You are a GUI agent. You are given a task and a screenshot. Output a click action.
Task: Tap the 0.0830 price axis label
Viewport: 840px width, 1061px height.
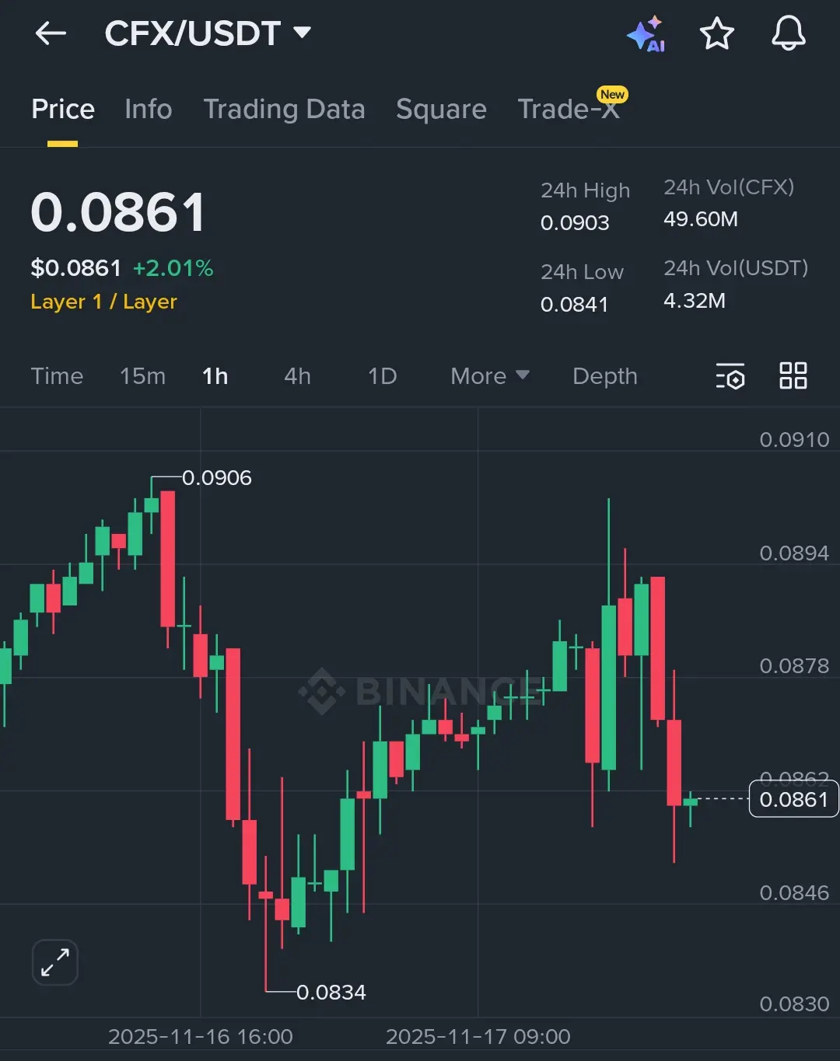click(x=794, y=1004)
